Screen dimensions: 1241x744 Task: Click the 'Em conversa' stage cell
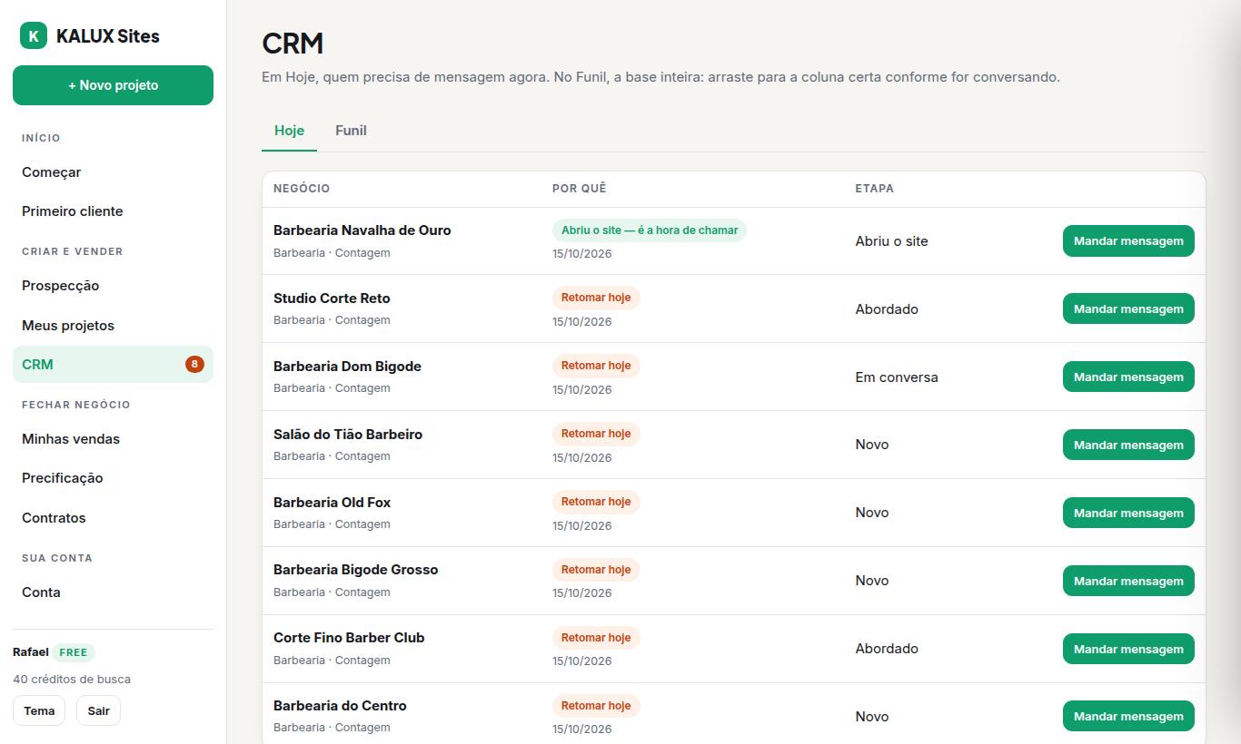point(897,377)
